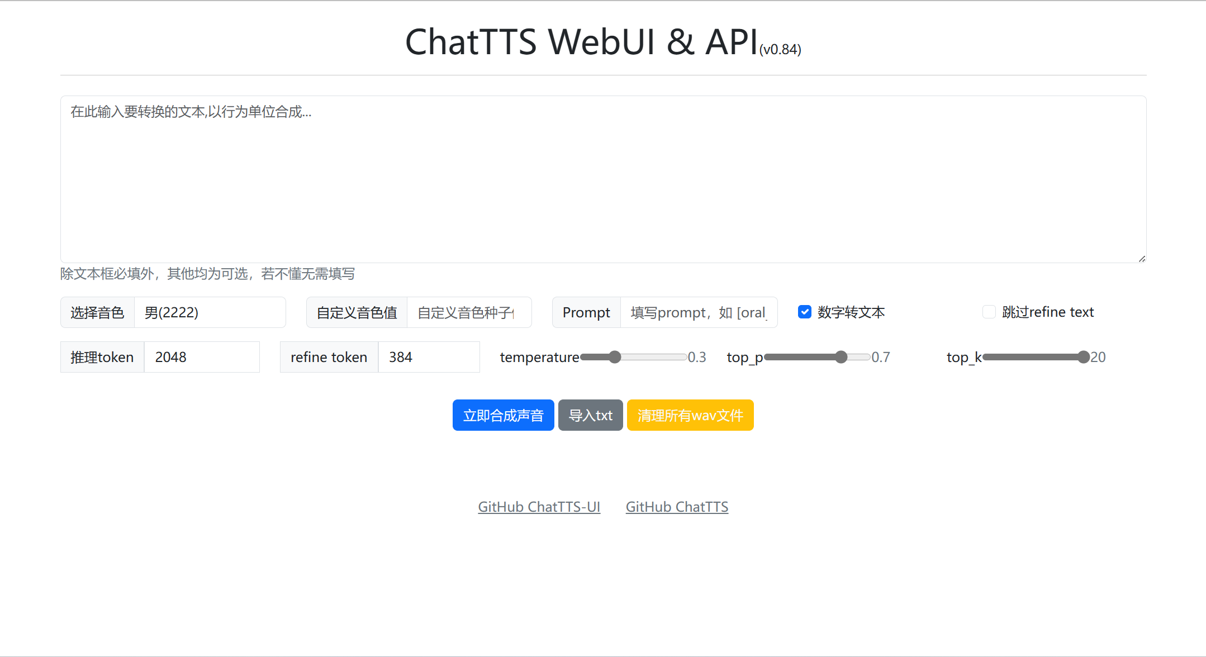Screen dimensions: 1206x657
Task: Adjust the temperature slider
Action: (x=634, y=357)
